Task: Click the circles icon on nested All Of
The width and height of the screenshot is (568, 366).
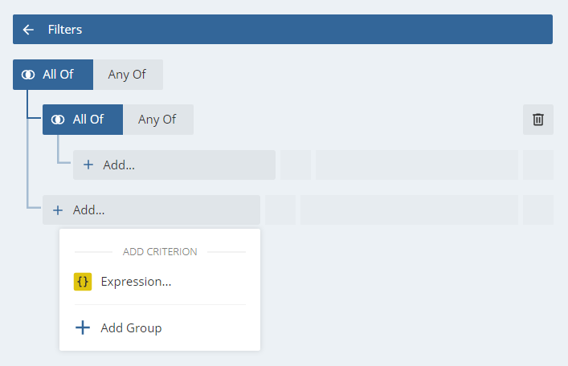Action: [x=58, y=120]
